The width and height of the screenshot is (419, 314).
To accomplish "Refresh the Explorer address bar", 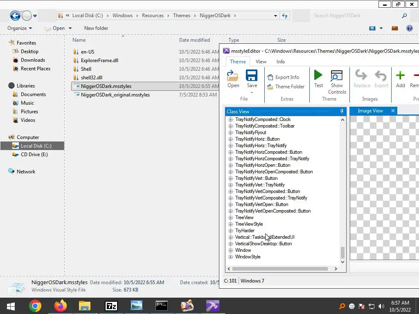I will point(285,16).
